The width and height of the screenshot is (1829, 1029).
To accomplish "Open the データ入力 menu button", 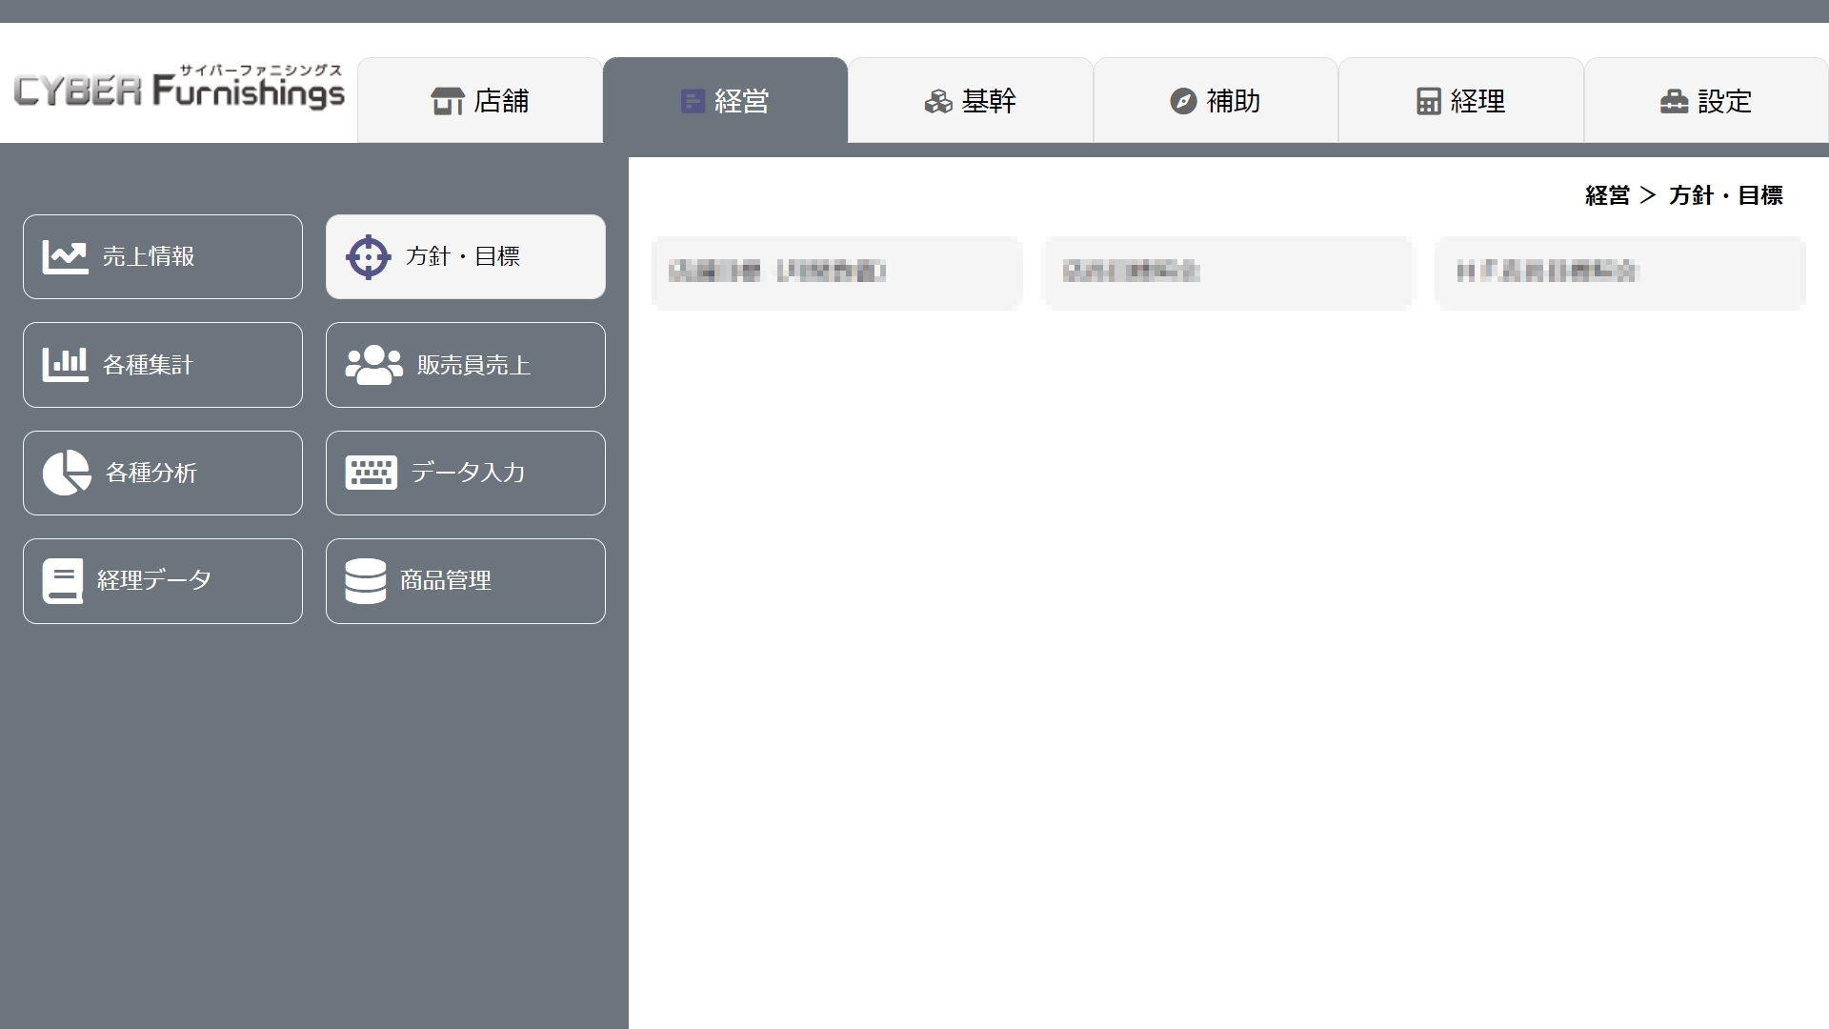I will point(466,473).
